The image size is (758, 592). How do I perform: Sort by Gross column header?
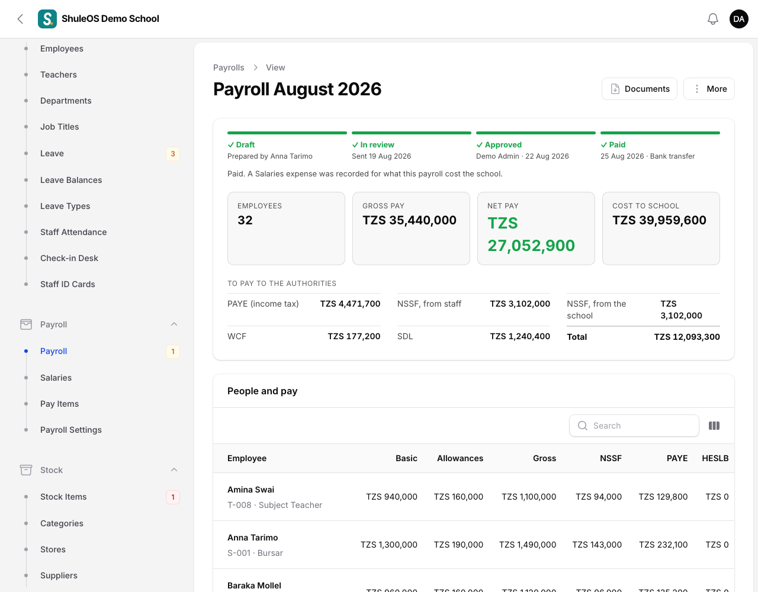[544, 458]
